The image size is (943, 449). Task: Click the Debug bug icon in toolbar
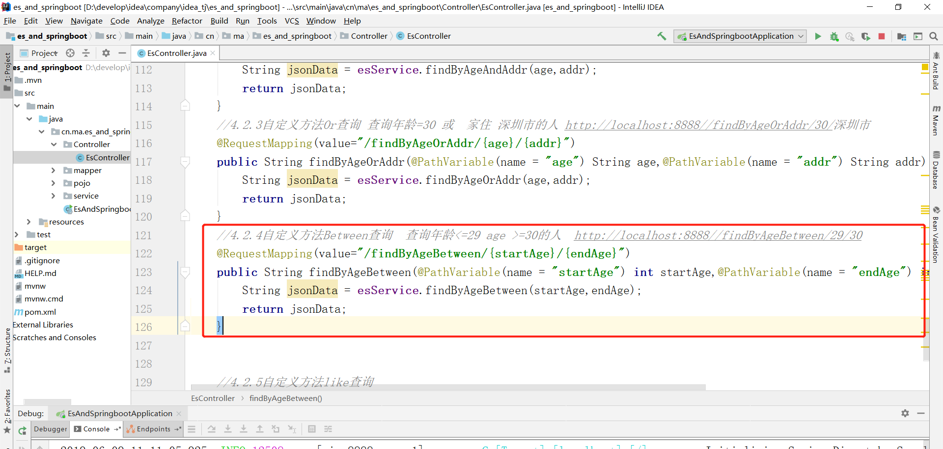point(834,36)
